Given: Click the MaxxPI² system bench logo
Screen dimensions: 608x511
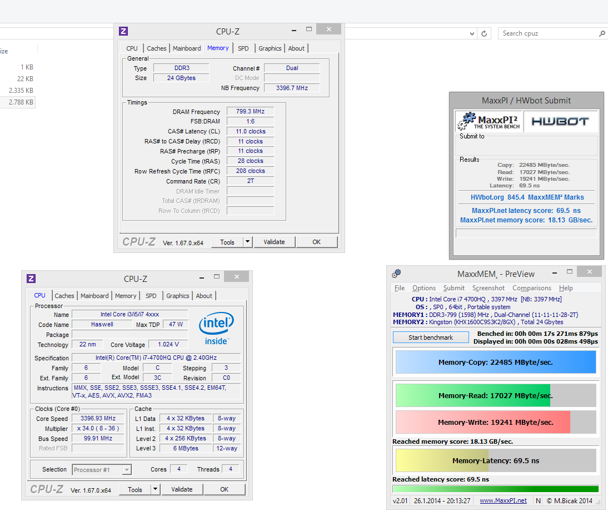Looking at the screenshot, I should click(489, 121).
